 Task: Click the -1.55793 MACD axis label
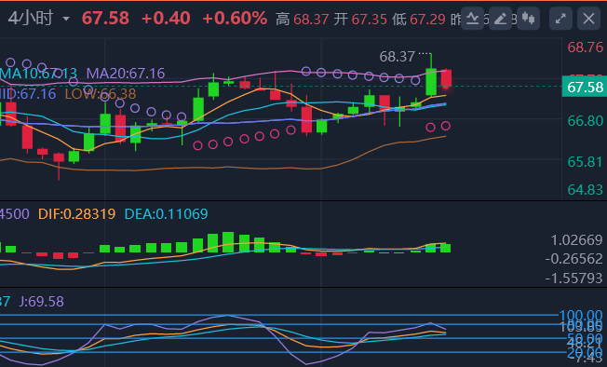pos(573,278)
